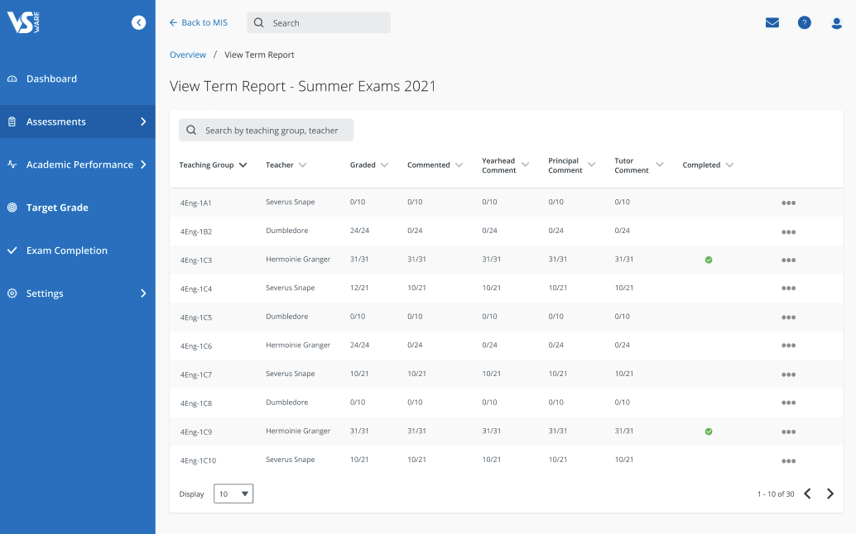Open the Principal Comment column arrow

[591, 164]
